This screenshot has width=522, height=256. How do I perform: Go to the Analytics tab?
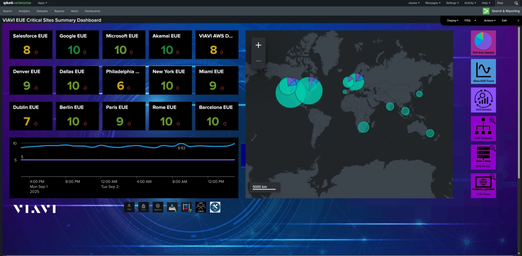click(24, 11)
